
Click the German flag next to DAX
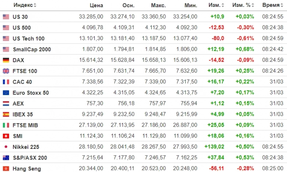point(6,60)
